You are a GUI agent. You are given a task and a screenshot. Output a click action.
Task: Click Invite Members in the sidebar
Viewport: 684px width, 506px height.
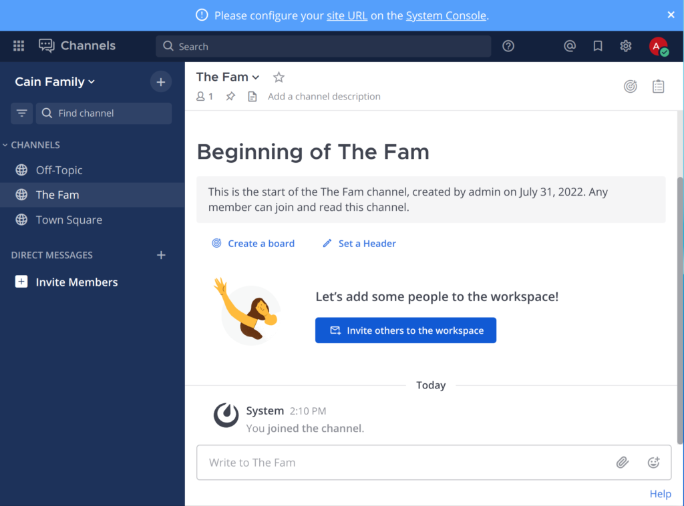pos(67,282)
